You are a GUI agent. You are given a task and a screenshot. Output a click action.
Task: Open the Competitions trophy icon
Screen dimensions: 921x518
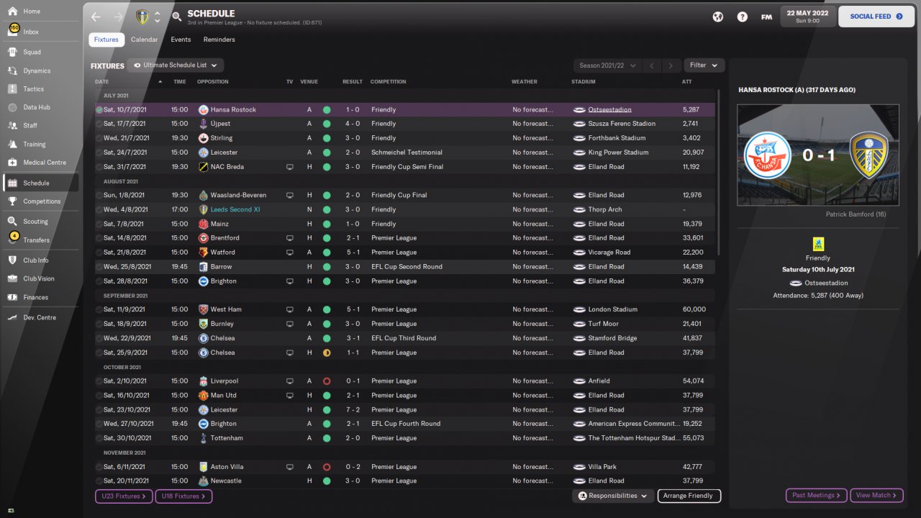coord(12,201)
